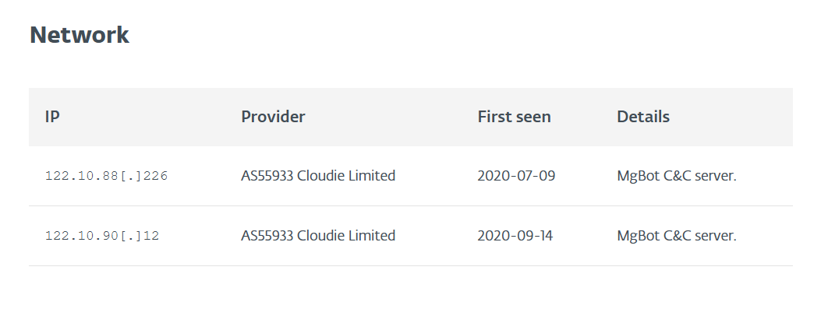The width and height of the screenshot is (828, 316).
Task: Select IP address 122.10.90[.]12
Action: pyautogui.click(x=102, y=235)
